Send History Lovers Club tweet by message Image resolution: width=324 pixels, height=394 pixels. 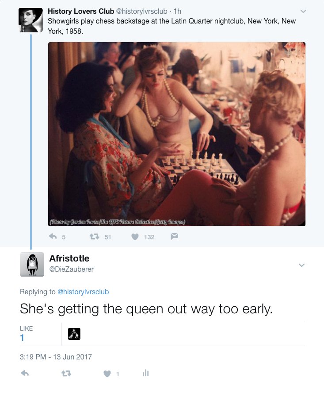coord(174,237)
